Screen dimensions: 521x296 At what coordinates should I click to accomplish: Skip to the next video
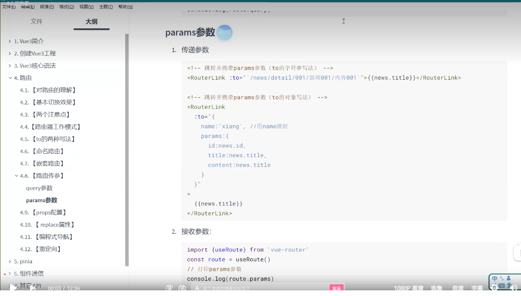[x=33, y=288]
